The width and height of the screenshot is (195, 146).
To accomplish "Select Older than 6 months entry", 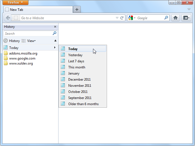I will [x=83, y=104].
